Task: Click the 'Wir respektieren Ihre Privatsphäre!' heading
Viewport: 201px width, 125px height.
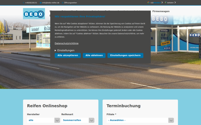Action: click(x=80, y=16)
